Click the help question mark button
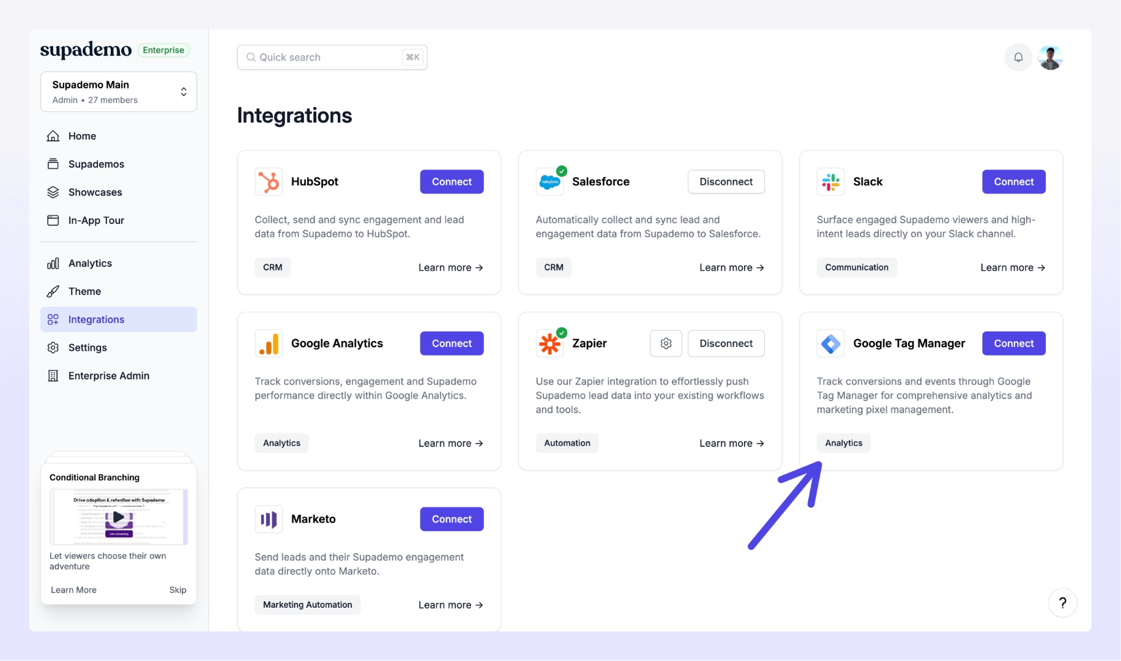This screenshot has height=661, width=1121. pyautogui.click(x=1062, y=603)
